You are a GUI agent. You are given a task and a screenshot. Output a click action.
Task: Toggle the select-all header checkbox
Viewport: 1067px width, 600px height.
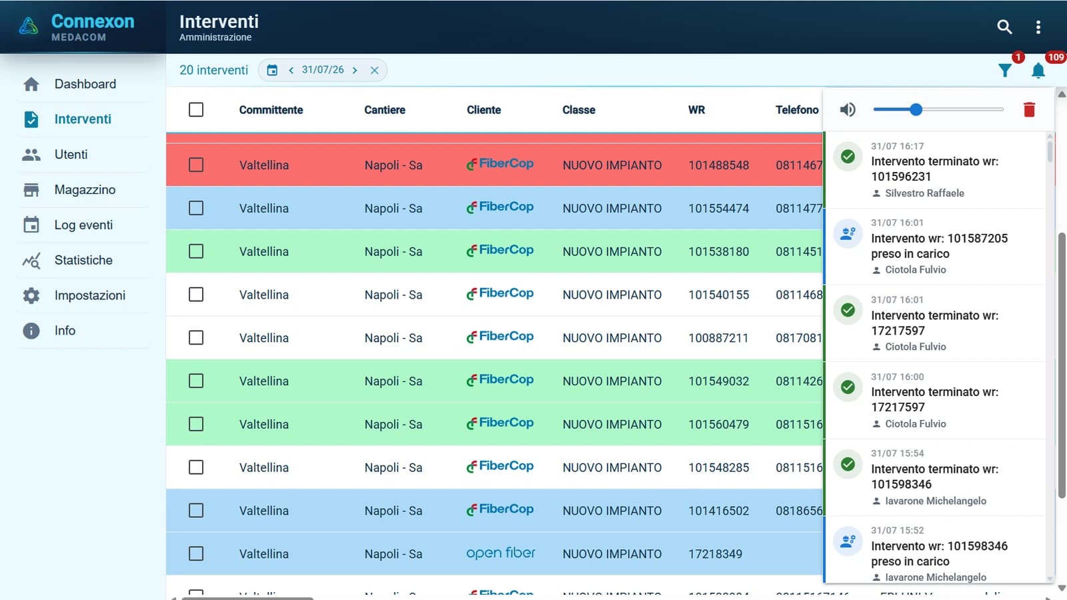pos(196,109)
